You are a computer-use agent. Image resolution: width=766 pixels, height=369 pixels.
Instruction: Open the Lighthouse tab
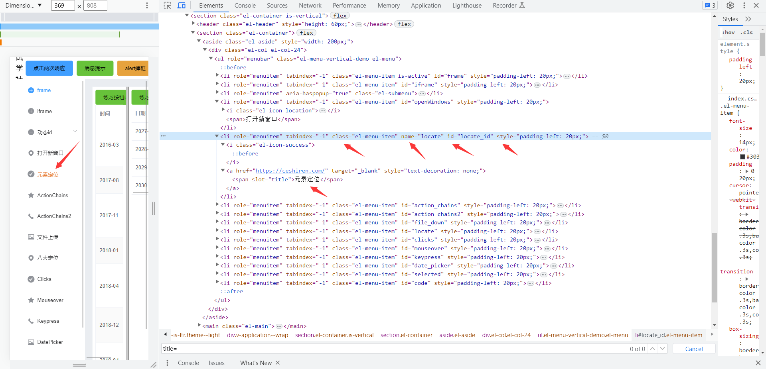[x=467, y=6]
